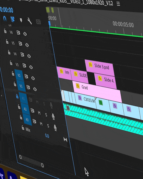Click the green fx badge clip
This screenshot has height=179, width=143.
pyautogui.click(x=101, y=103)
